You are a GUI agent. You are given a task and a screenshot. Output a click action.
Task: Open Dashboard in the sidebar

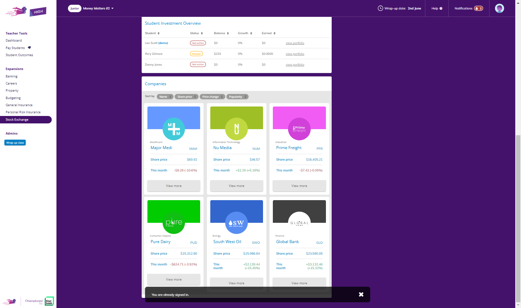click(14, 41)
